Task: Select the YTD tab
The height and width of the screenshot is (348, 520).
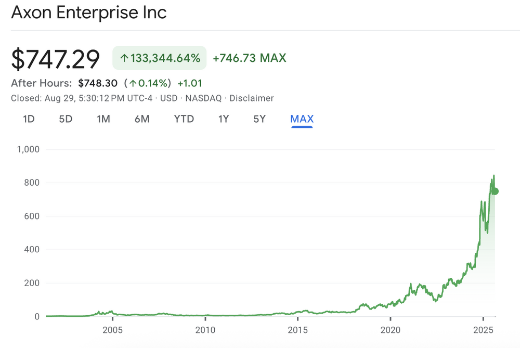Action: (184, 119)
